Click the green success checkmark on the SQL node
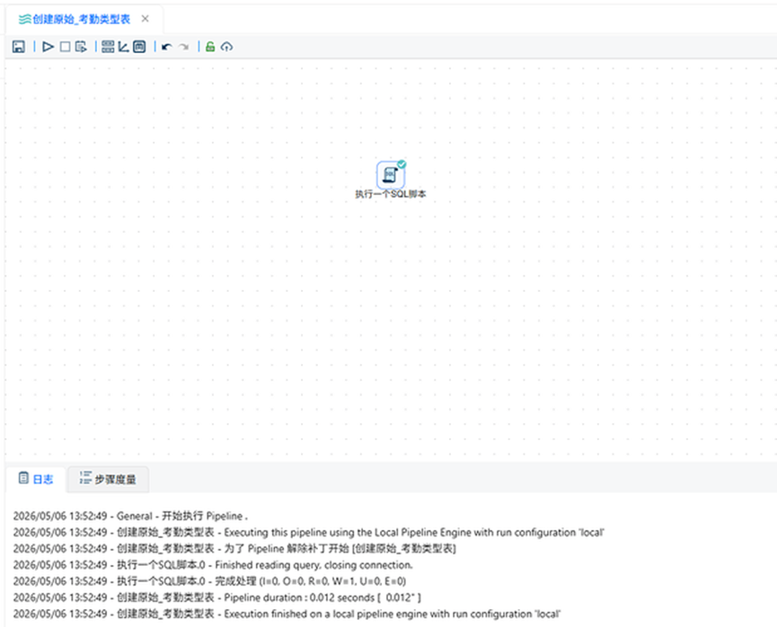Screen dimensions: 777x627 click(402, 164)
